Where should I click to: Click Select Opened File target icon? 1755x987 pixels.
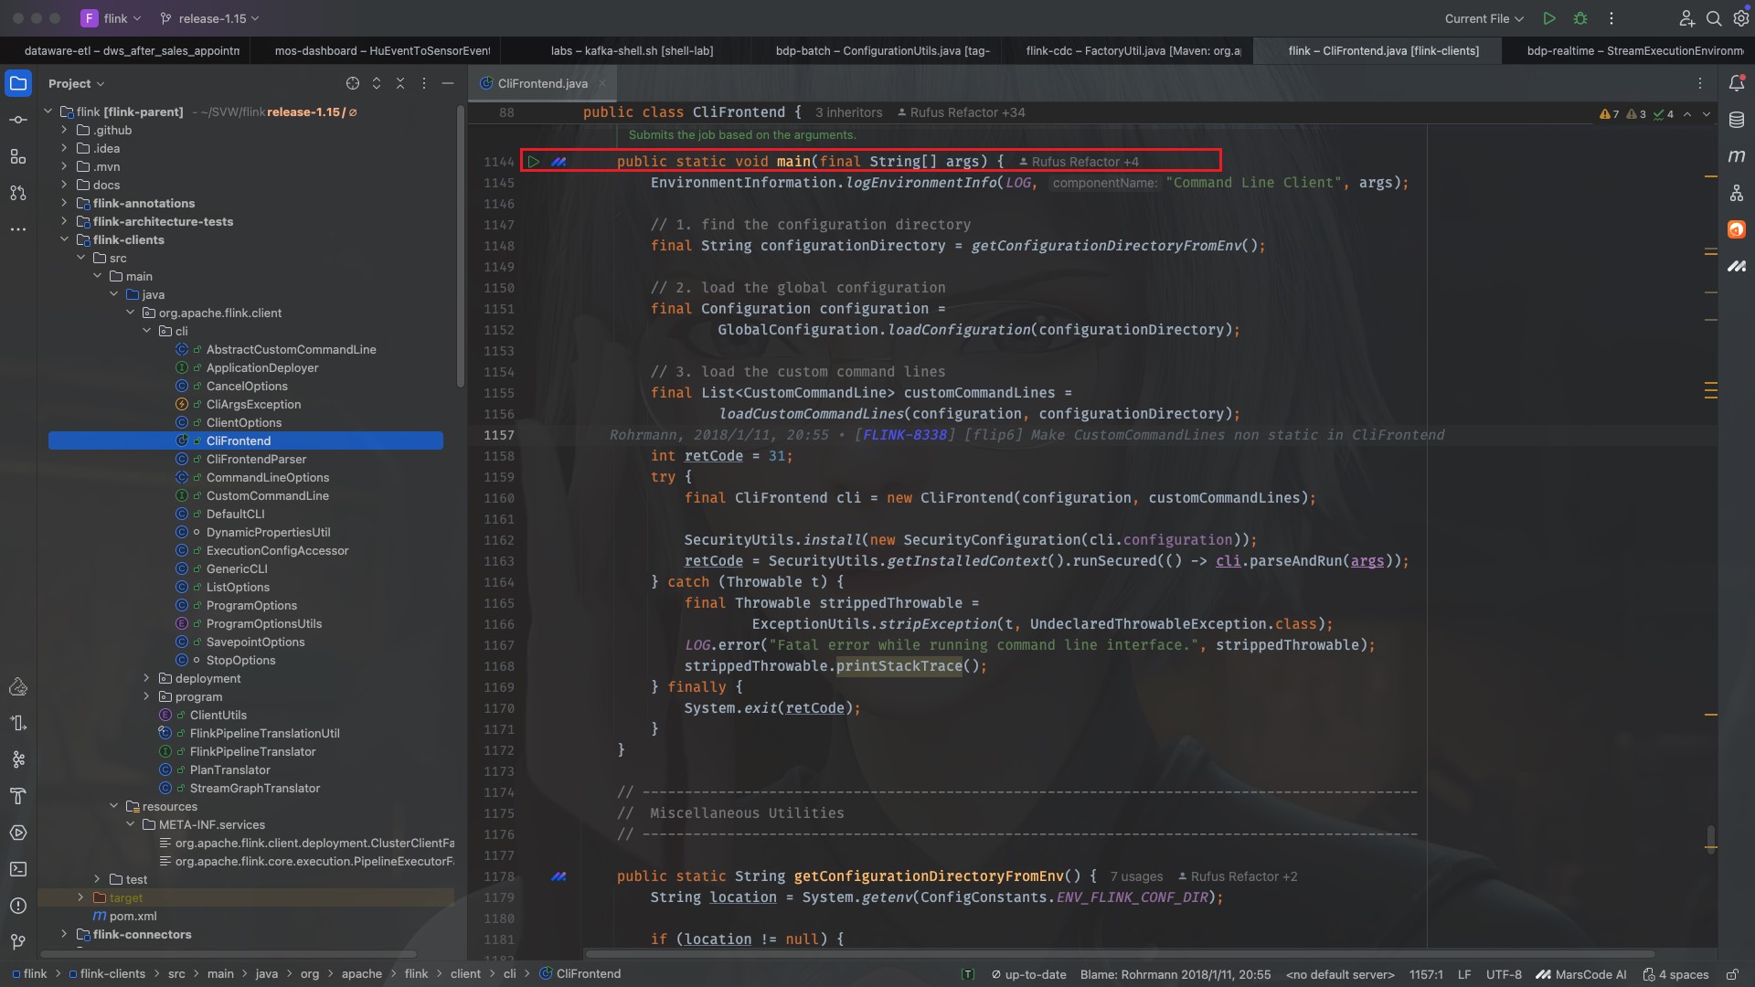pyautogui.click(x=353, y=83)
